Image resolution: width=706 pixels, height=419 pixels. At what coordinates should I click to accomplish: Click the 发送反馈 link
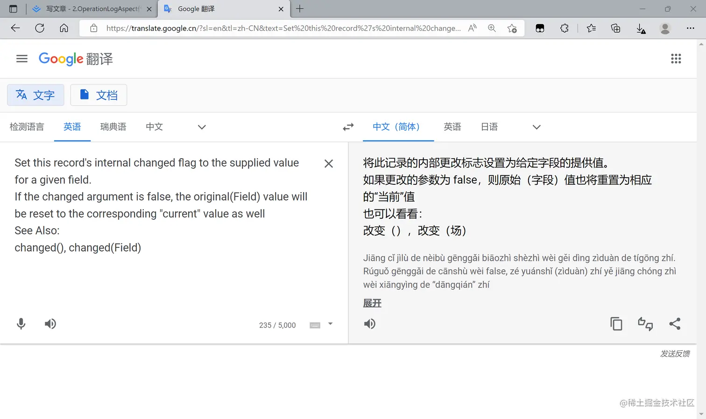675,354
